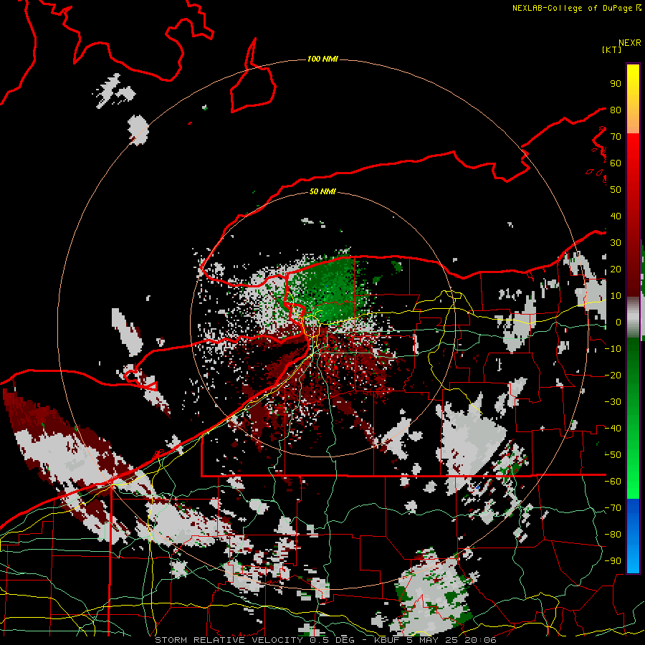Click the 90 value on velocity scale
Screen dimensions: 645x645
click(616, 84)
